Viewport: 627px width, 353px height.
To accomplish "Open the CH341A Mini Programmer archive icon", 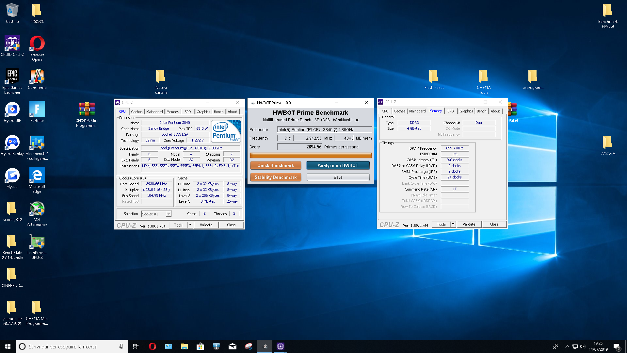I will (87, 114).
